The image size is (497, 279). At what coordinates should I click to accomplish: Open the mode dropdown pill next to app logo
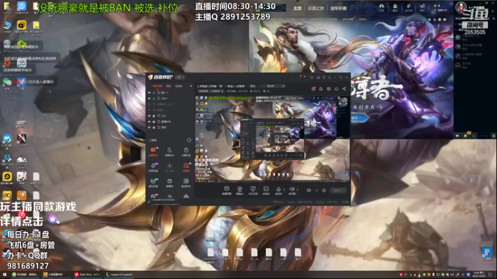180,77
